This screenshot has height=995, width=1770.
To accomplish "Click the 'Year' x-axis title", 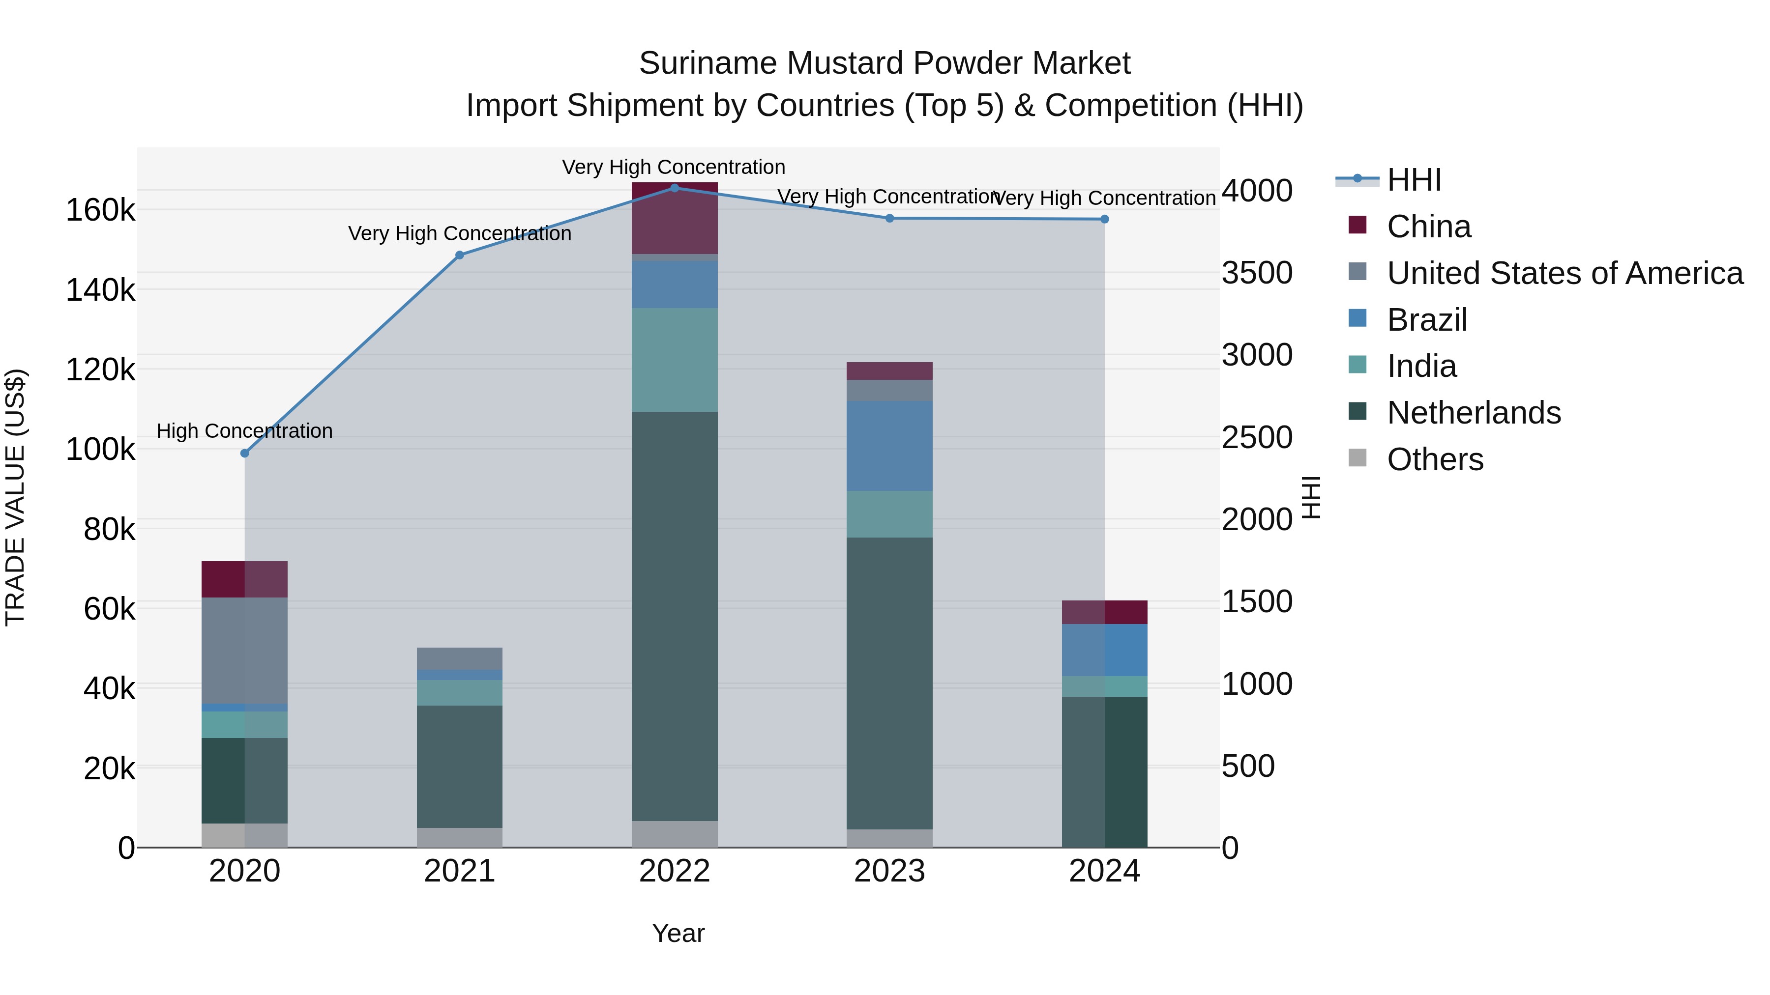I will (x=678, y=934).
